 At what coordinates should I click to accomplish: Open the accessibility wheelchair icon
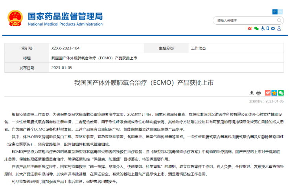pyautogui.click(x=263, y=29)
